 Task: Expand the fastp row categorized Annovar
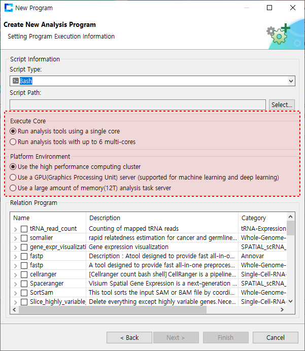pyautogui.click(x=15, y=257)
